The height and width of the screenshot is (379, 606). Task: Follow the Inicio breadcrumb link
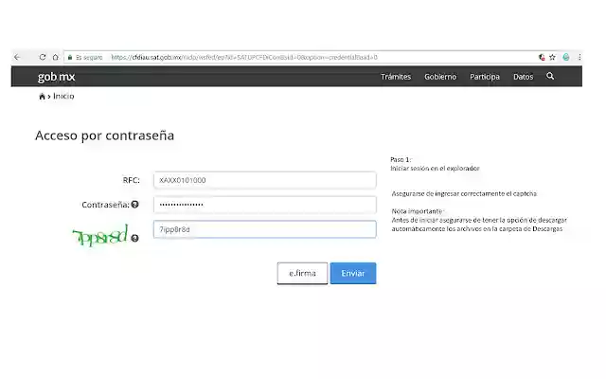click(63, 96)
